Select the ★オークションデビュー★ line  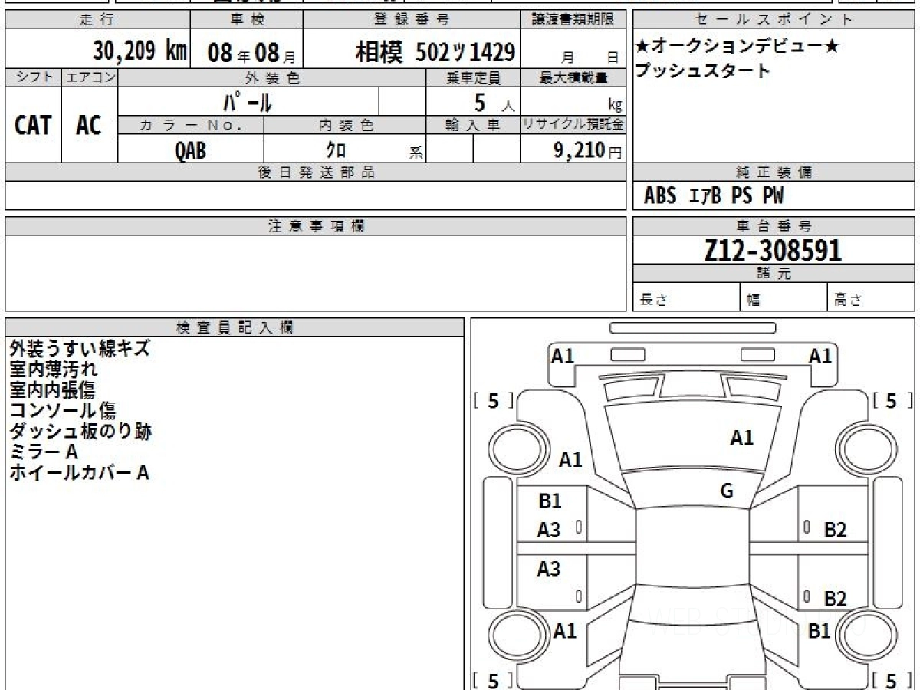click(737, 47)
